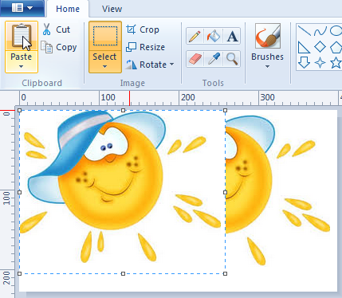Expand the Brushes dropdown arrow
Image resolution: width=342 pixels, height=298 pixels.
coord(267,67)
